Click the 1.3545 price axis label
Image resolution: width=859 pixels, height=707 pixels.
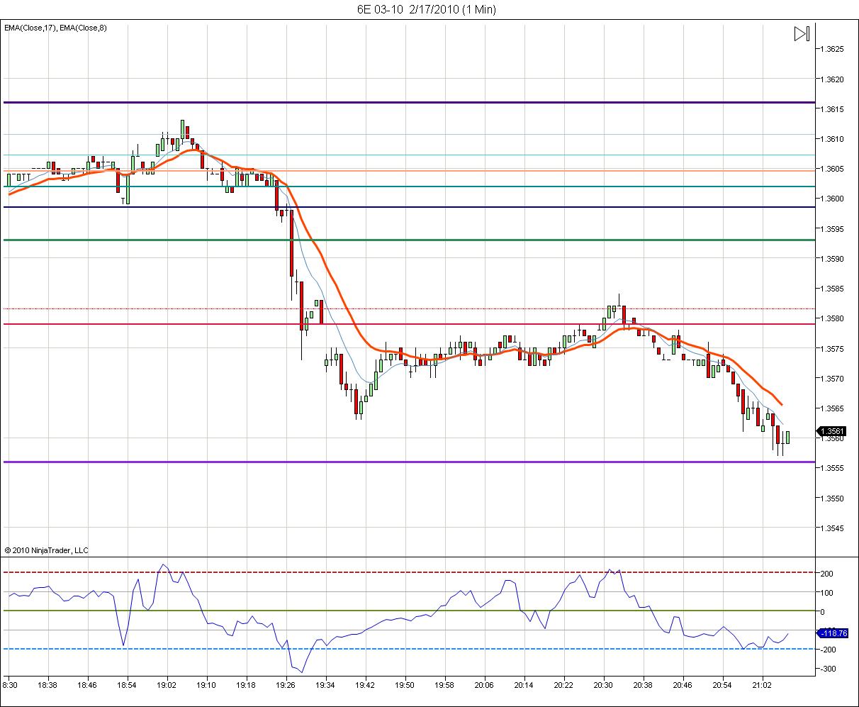coord(832,528)
